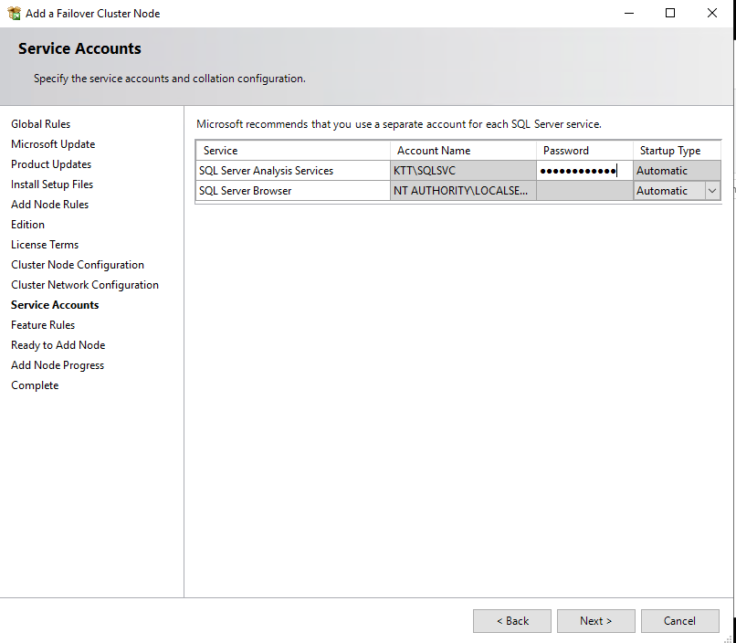Click the Password column header
736x643 pixels.
coord(584,150)
